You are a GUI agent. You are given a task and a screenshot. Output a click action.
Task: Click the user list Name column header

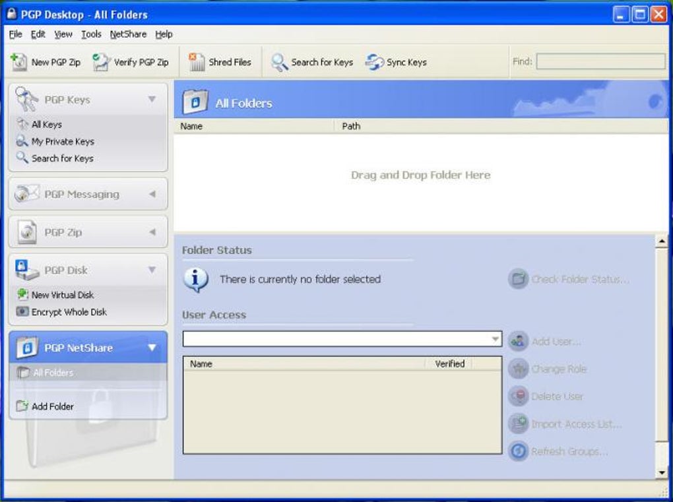[304, 364]
